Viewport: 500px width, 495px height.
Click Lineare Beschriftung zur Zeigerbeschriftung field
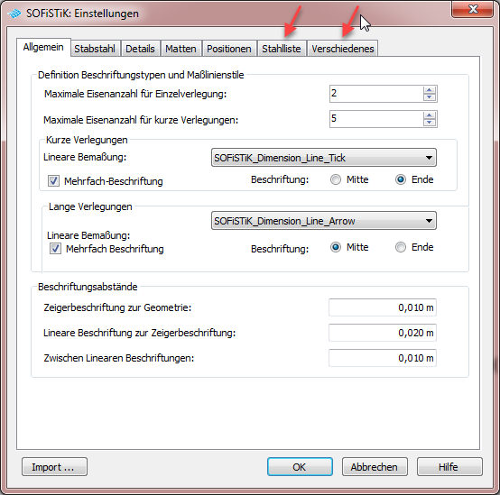point(383,333)
